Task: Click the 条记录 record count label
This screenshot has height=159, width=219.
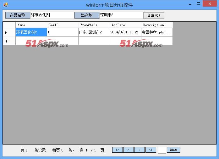Action: coord(40,150)
